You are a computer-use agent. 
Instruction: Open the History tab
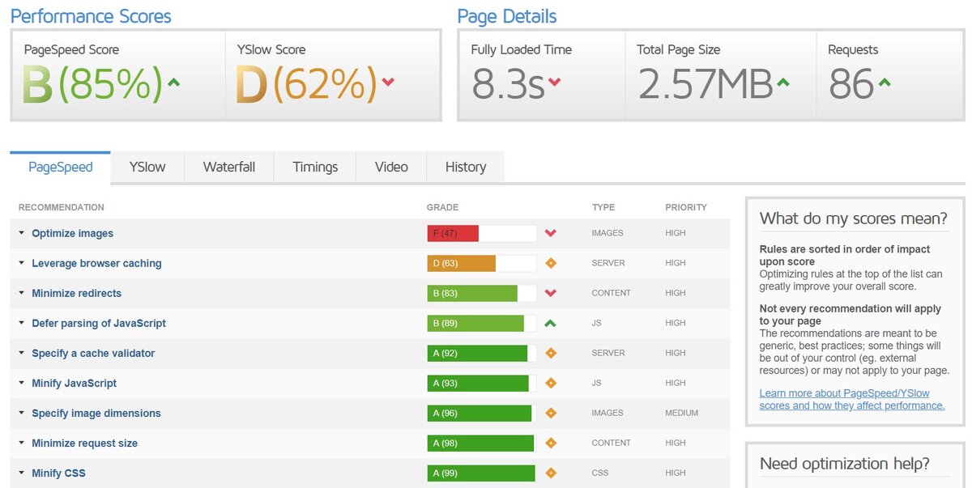click(465, 167)
